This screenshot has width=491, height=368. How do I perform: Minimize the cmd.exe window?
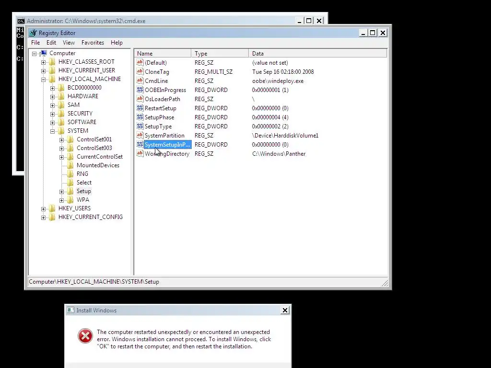coord(299,21)
